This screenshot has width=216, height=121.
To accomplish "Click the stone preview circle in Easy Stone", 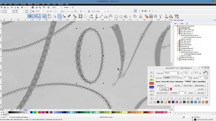I will (x=206, y=73).
